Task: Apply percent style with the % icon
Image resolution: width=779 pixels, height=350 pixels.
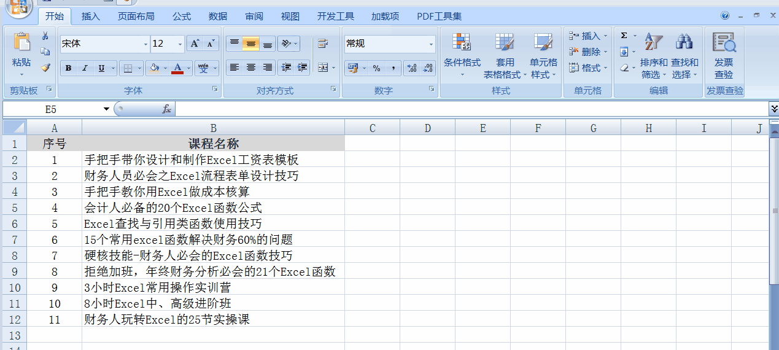Action: tap(377, 68)
